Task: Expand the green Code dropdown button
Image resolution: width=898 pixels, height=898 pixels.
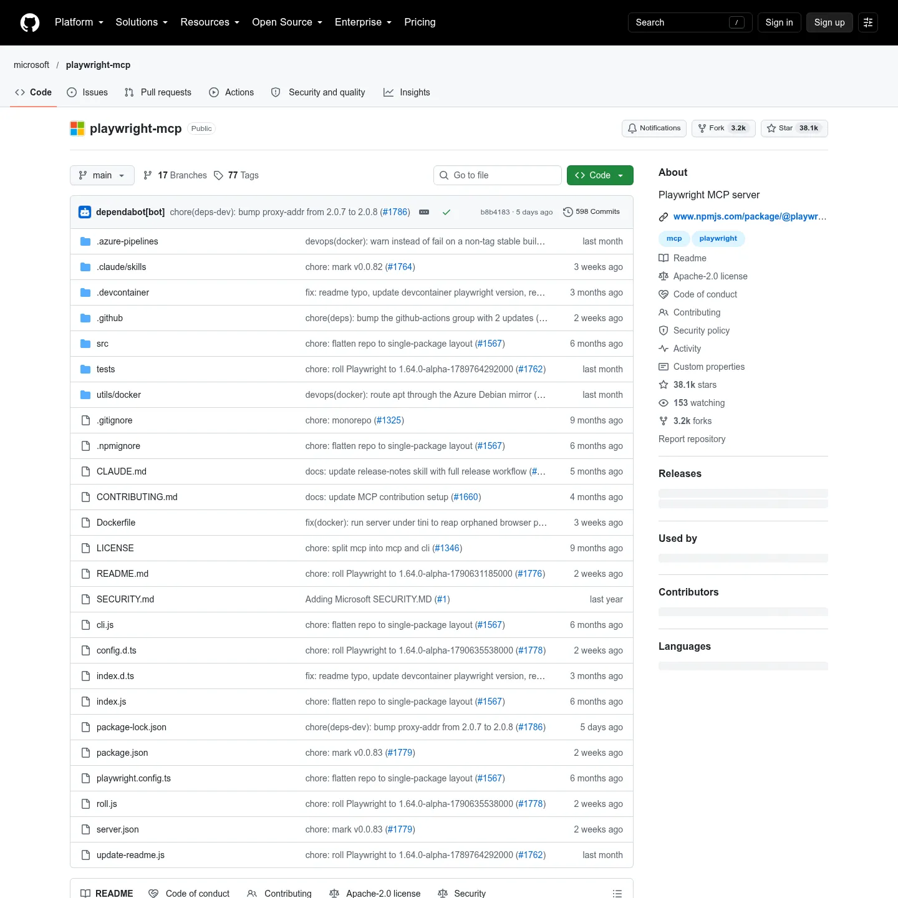Action: [x=600, y=175]
